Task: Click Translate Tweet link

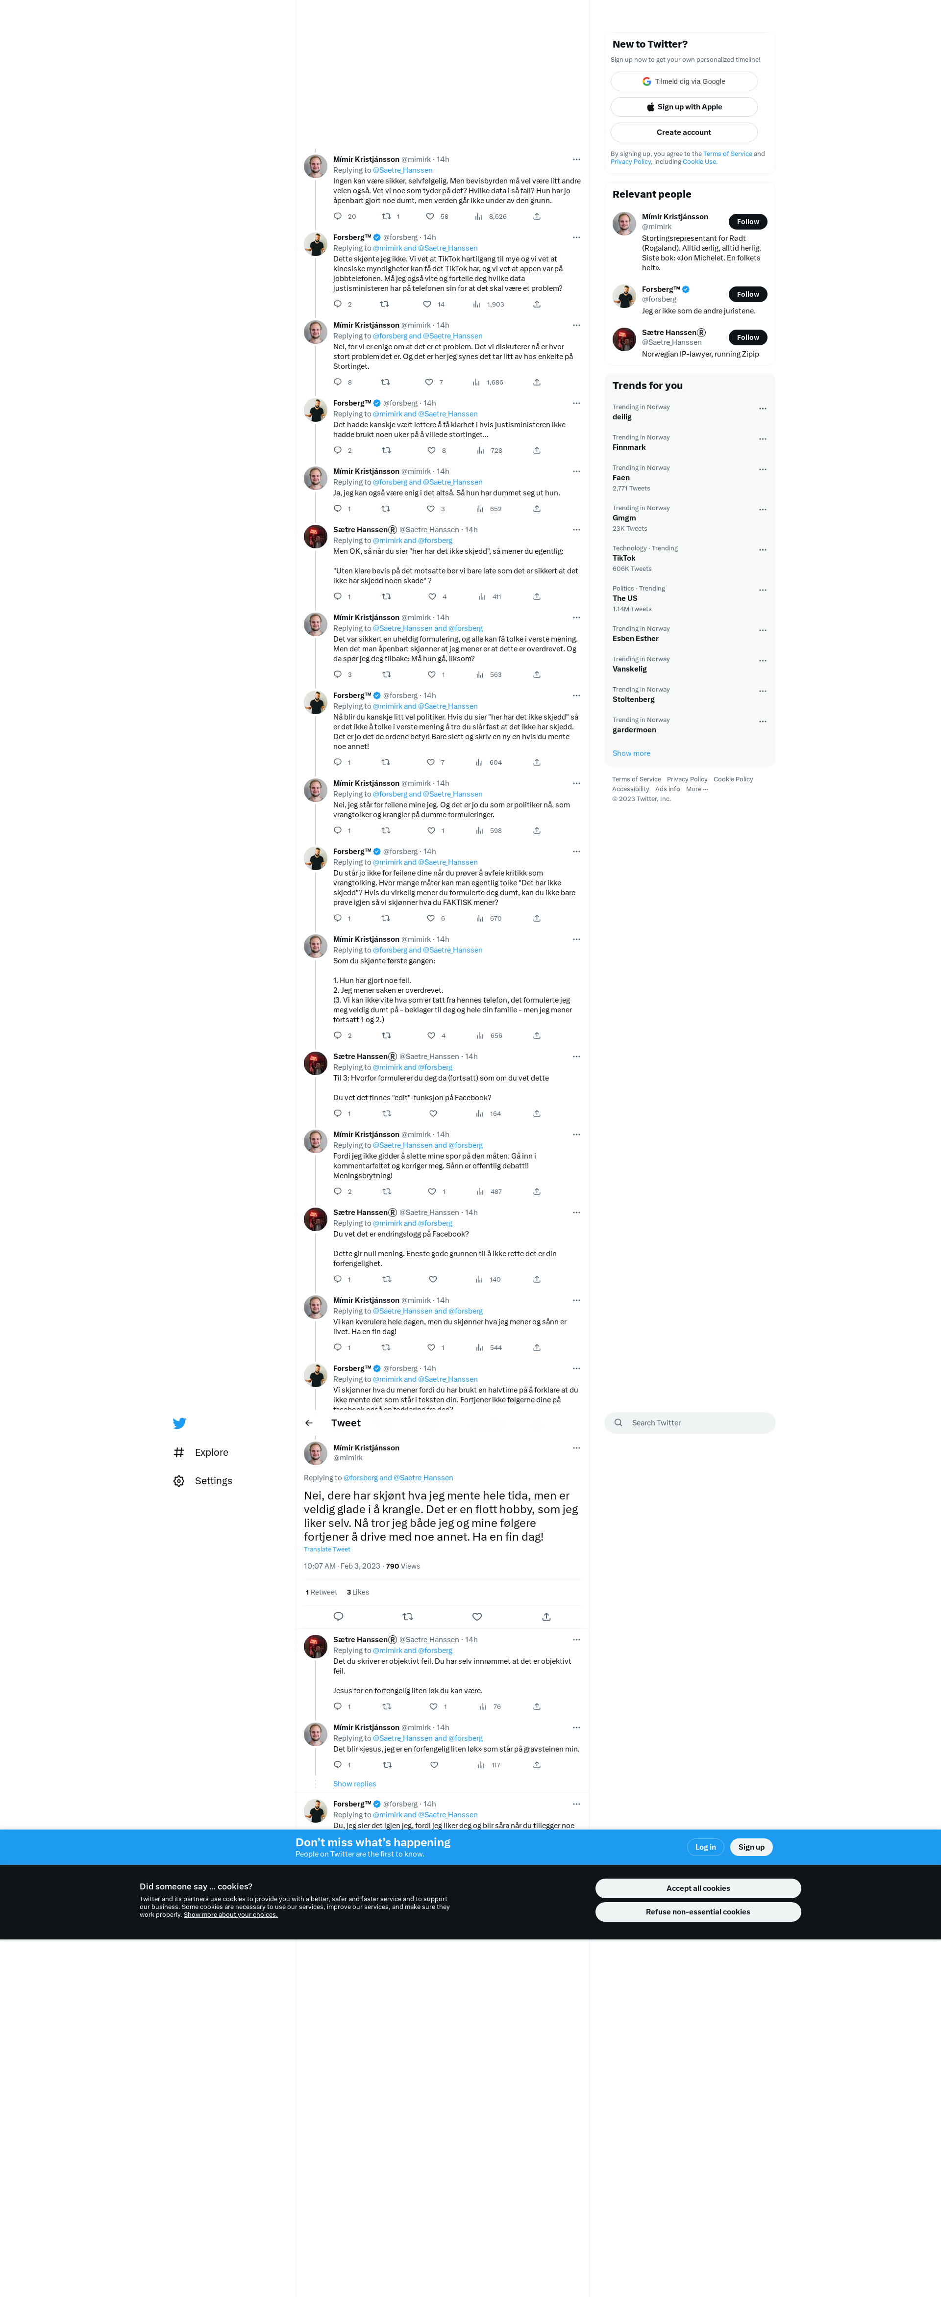Action: [327, 1550]
